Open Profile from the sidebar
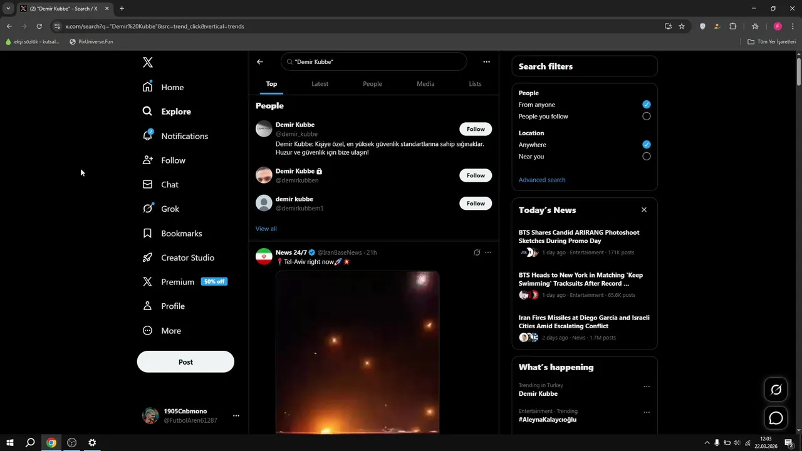Screen dimensions: 802x451 point(164,306)
